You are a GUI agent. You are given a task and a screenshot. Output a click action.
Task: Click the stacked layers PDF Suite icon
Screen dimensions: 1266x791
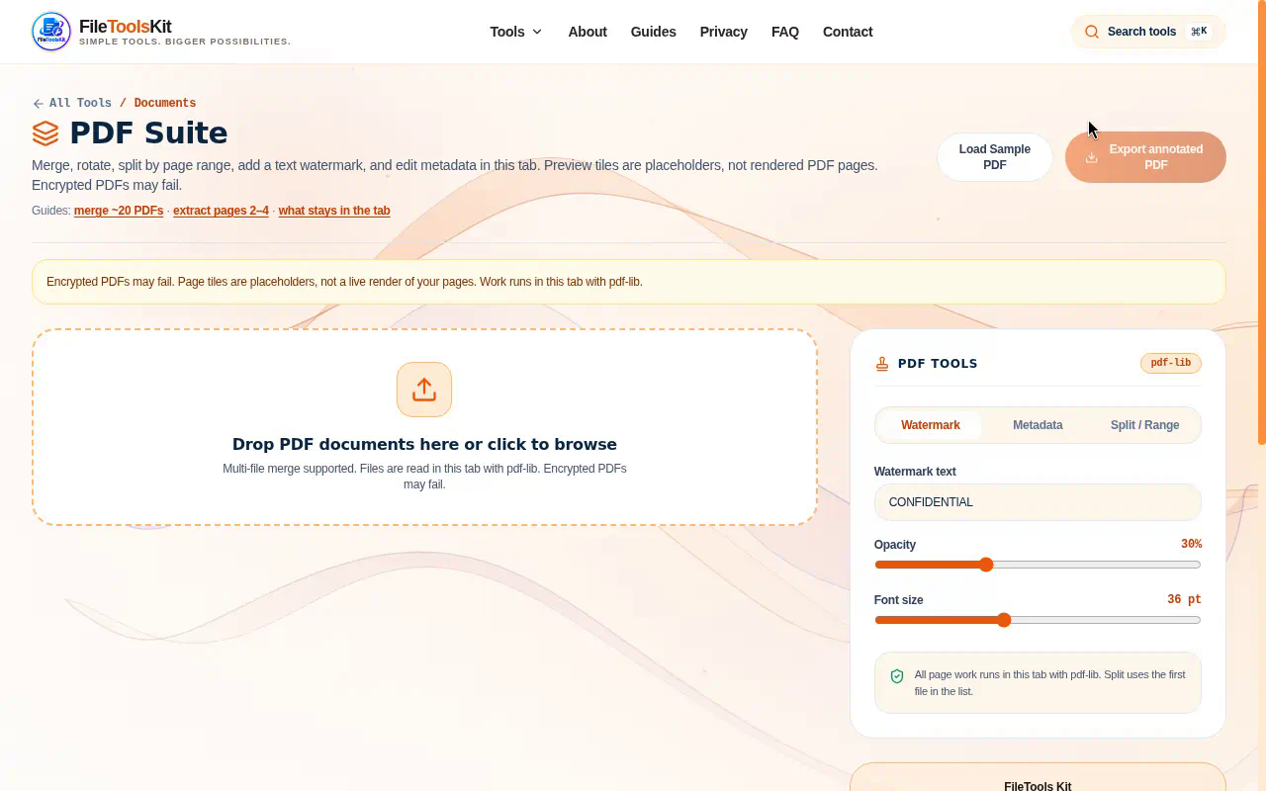45,133
